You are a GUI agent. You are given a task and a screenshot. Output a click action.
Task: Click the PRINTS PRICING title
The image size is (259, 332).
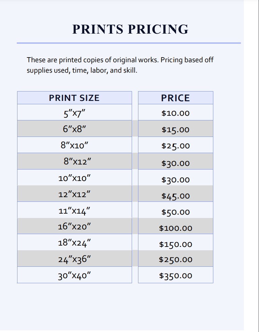click(x=130, y=29)
